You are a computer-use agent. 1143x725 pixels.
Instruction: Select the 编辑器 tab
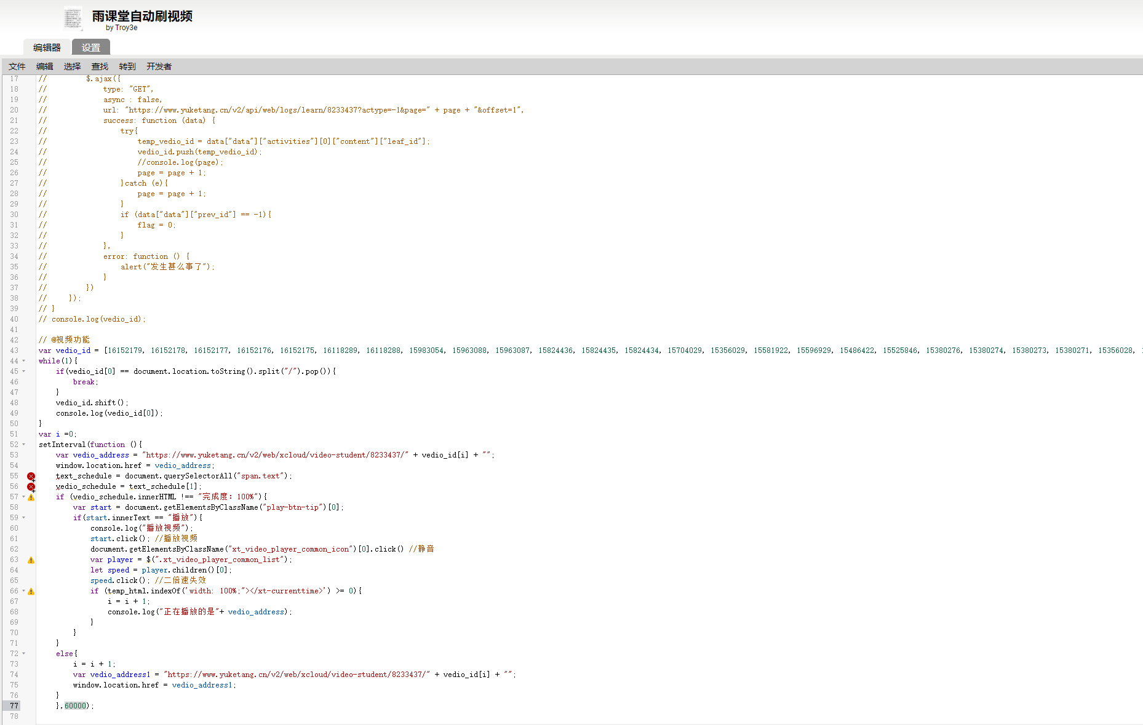pos(47,46)
